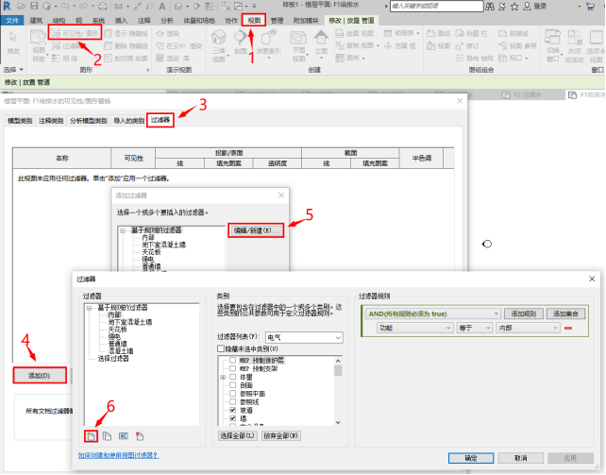Screen dimensions: 606x475
Task: Click the Save icon in quick access toolbar
Action: pos(34,6)
